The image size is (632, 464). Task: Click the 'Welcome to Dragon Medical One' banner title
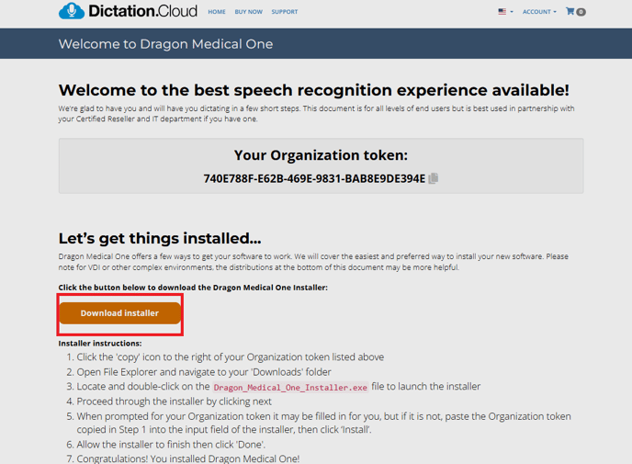[165, 44]
